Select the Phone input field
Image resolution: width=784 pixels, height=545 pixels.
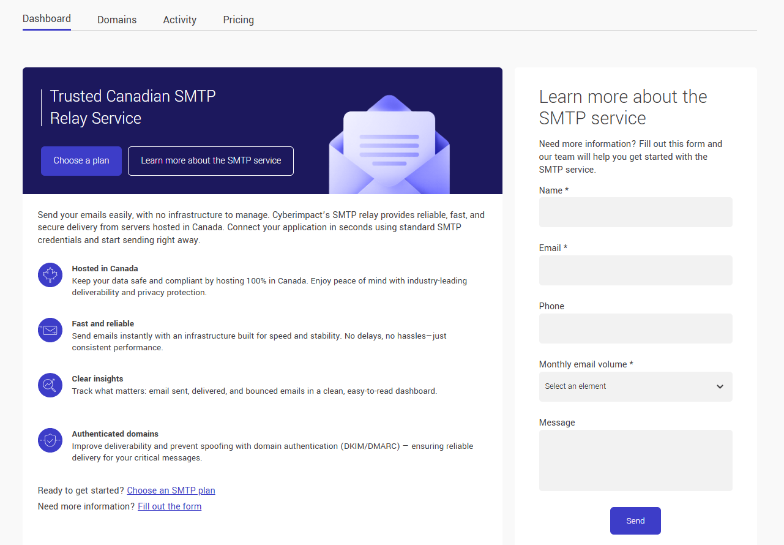pos(635,328)
